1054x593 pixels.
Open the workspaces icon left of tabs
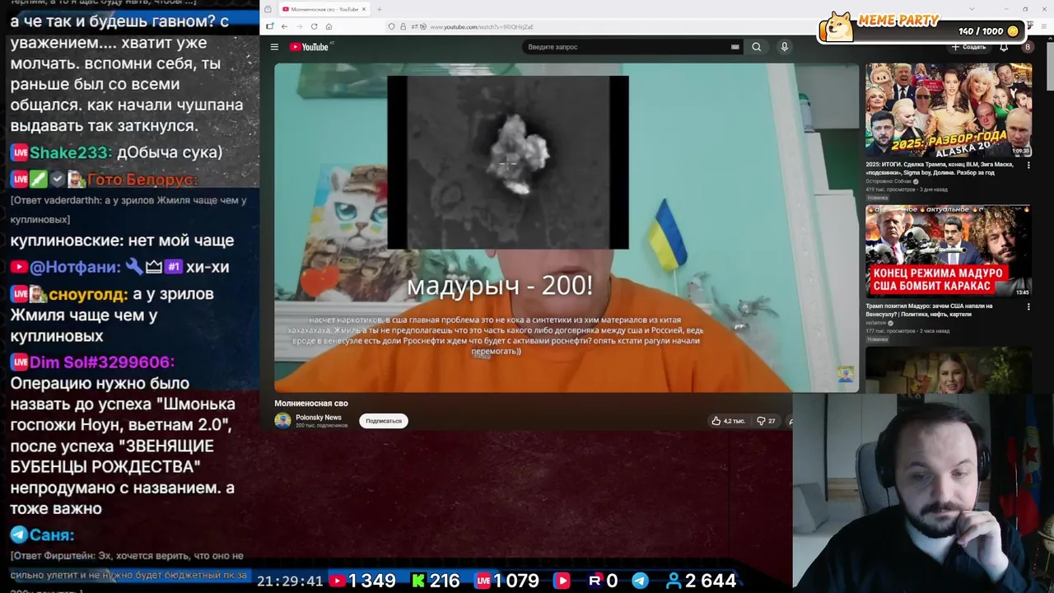[x=268, y=9]
